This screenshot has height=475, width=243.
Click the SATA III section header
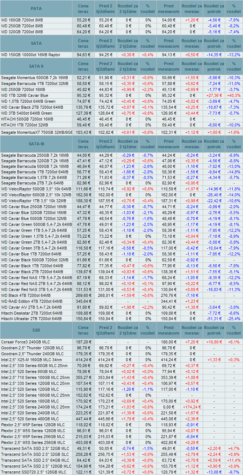pyautogui.click(x=36, y=144)
